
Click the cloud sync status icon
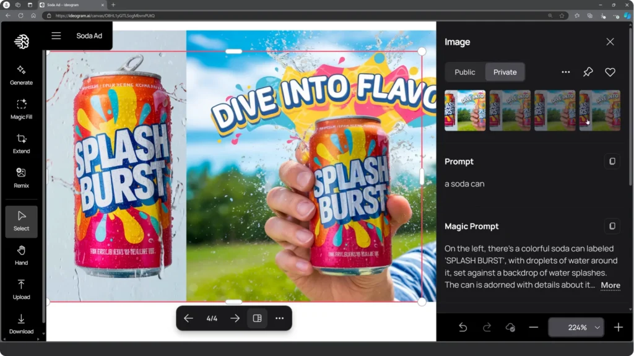pyautogui.click(x=510, y=328)
